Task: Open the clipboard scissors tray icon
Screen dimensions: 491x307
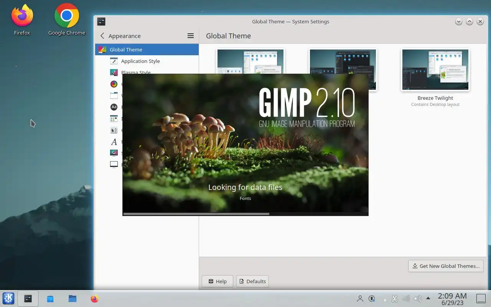Action: pyautogui.click(x=395, y=299)
